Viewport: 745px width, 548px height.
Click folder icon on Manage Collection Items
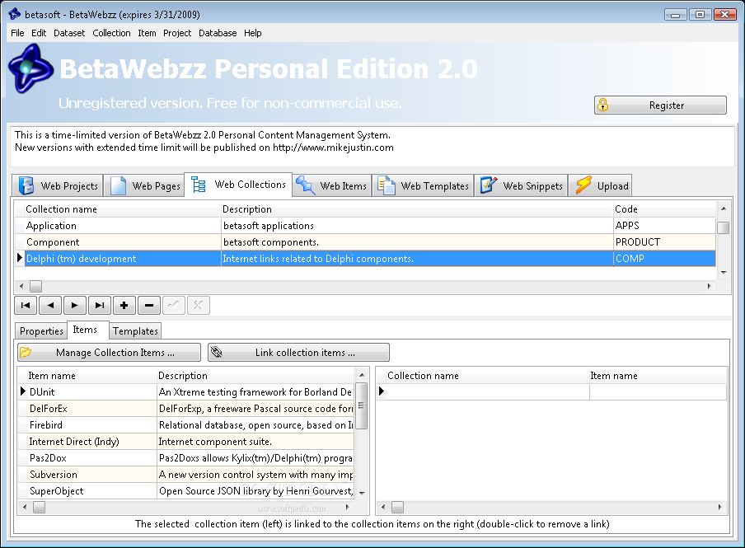[26, 352]
